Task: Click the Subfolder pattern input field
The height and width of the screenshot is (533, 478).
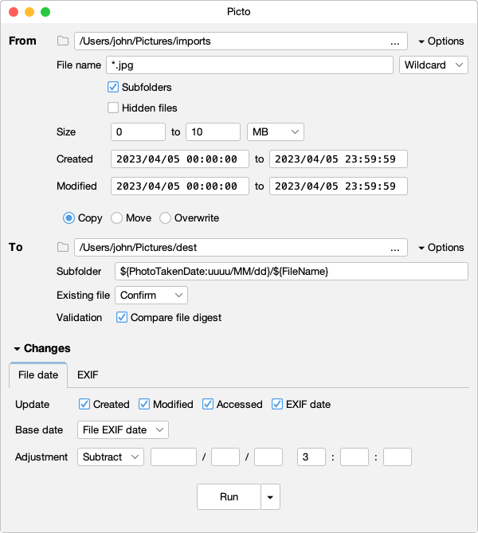Action: click(292, 271)
